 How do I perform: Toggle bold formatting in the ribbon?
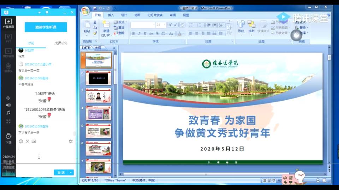click(x=133, y=33)
